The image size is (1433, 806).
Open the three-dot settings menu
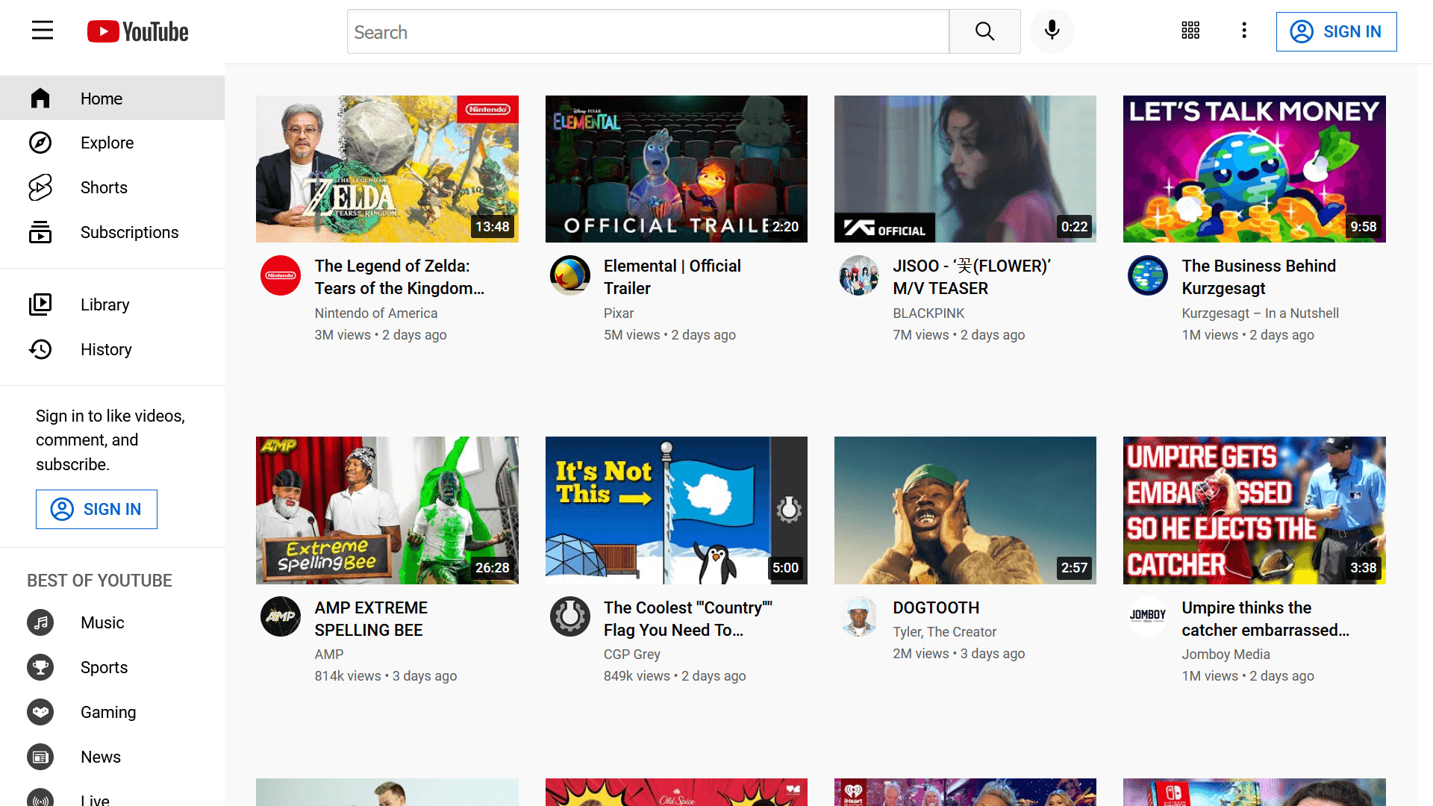click(x=1244, y=31)
